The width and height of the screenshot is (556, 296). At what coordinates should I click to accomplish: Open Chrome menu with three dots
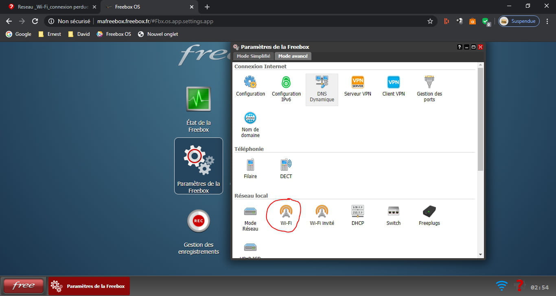pos(547,21)
